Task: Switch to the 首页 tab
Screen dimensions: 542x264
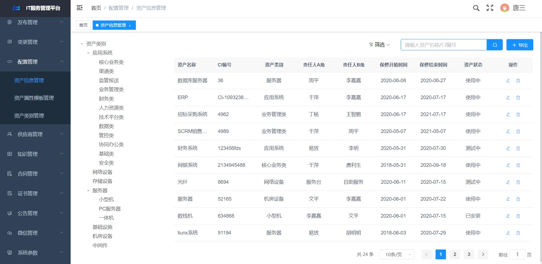Action: coord(83,25)
